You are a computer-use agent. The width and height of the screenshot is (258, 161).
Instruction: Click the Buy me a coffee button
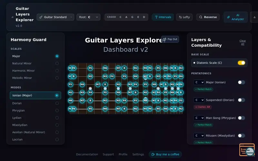(165, 155)
